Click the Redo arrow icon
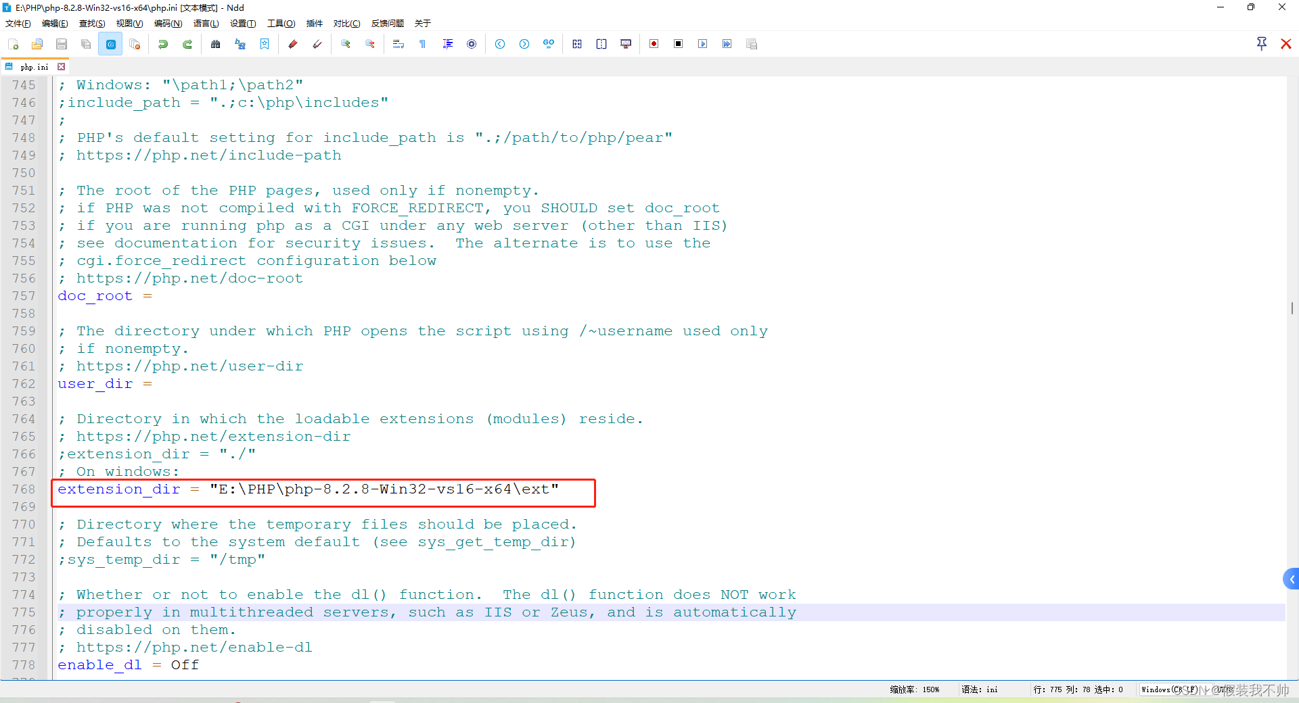 tap(187, 44)
